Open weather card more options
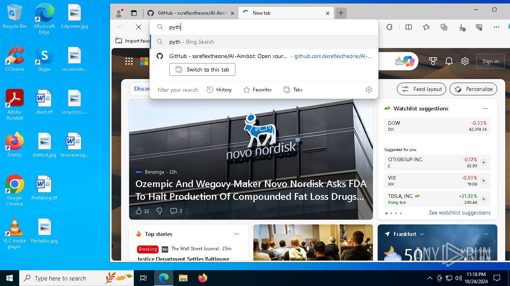 [485, 234]
